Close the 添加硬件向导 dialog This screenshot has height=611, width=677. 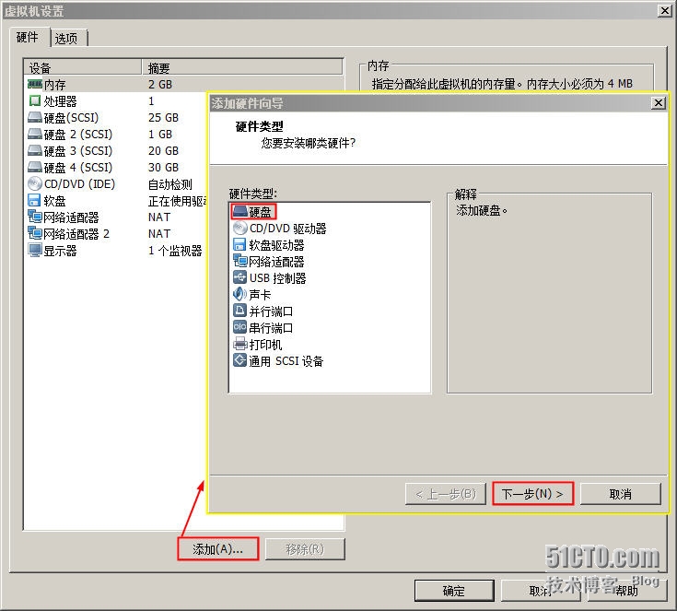658,103
